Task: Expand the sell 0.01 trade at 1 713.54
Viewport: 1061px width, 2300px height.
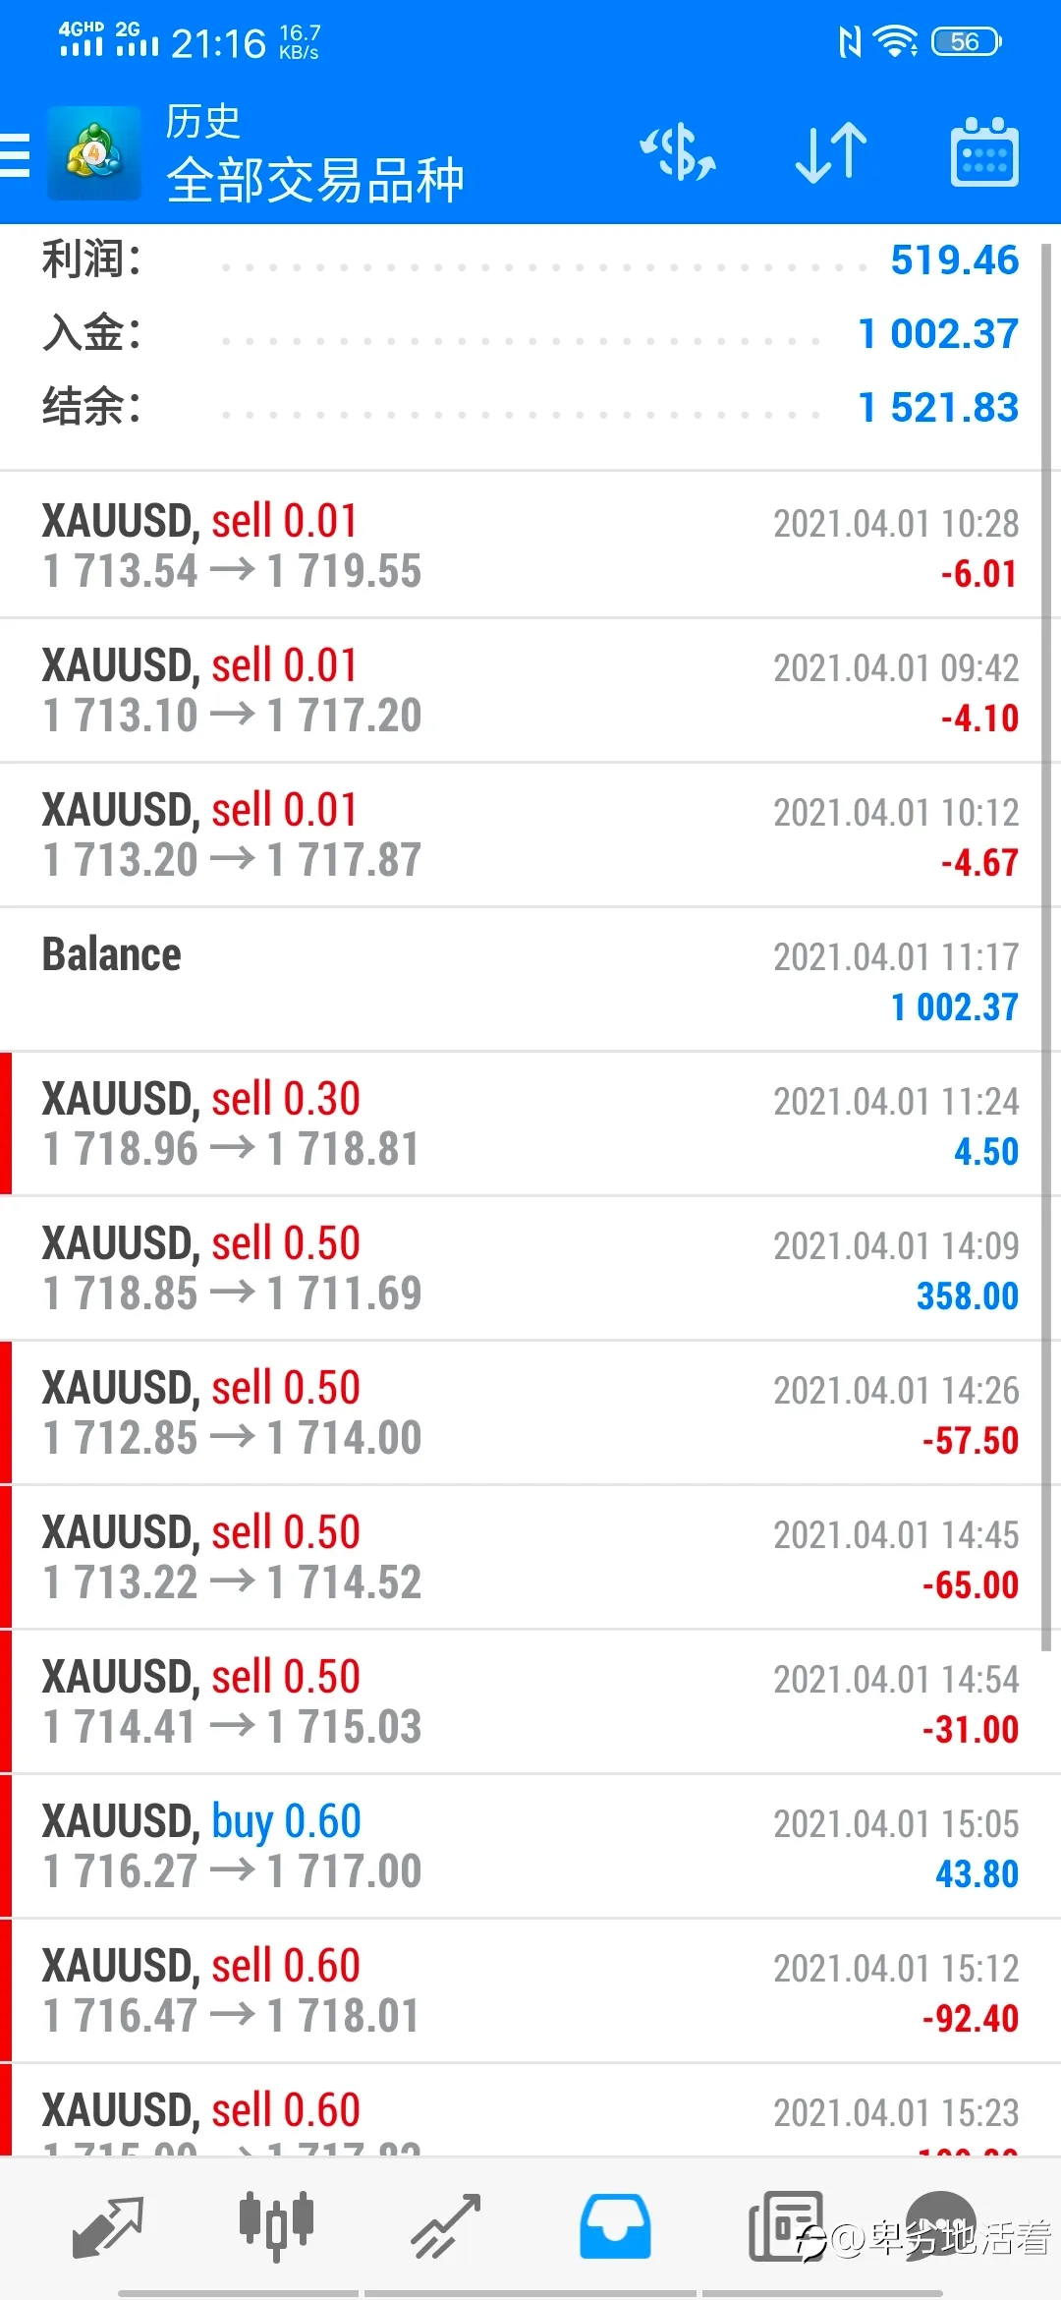Action: [530, 546]
